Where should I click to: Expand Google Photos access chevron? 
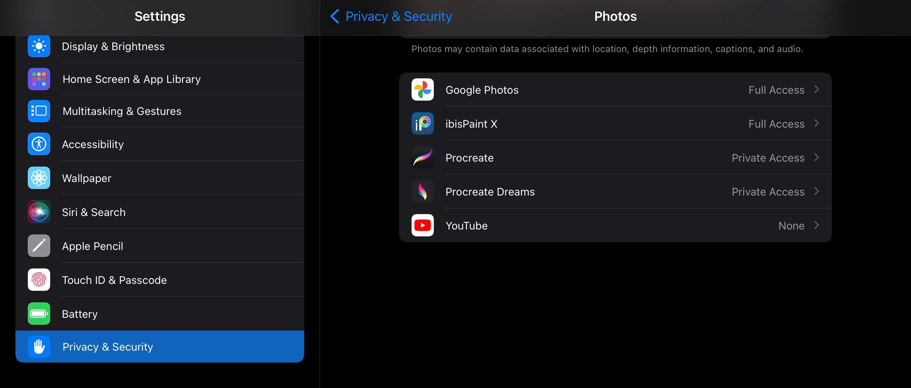tap(816, 89)
